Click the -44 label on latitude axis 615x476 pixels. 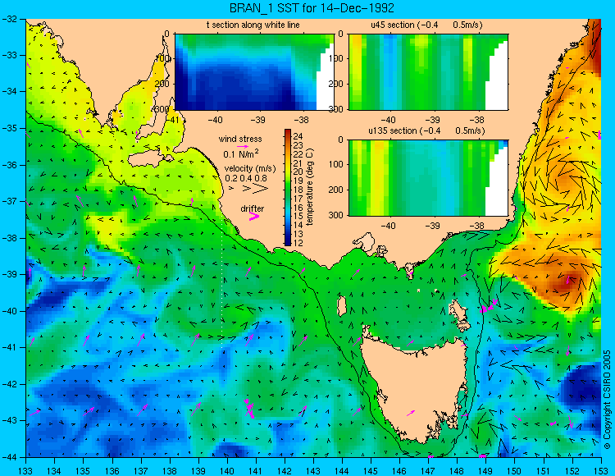pos(10,457)
